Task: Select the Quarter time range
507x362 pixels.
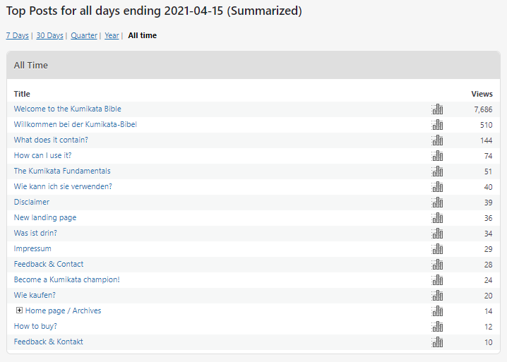Action: tap(84, 35)
